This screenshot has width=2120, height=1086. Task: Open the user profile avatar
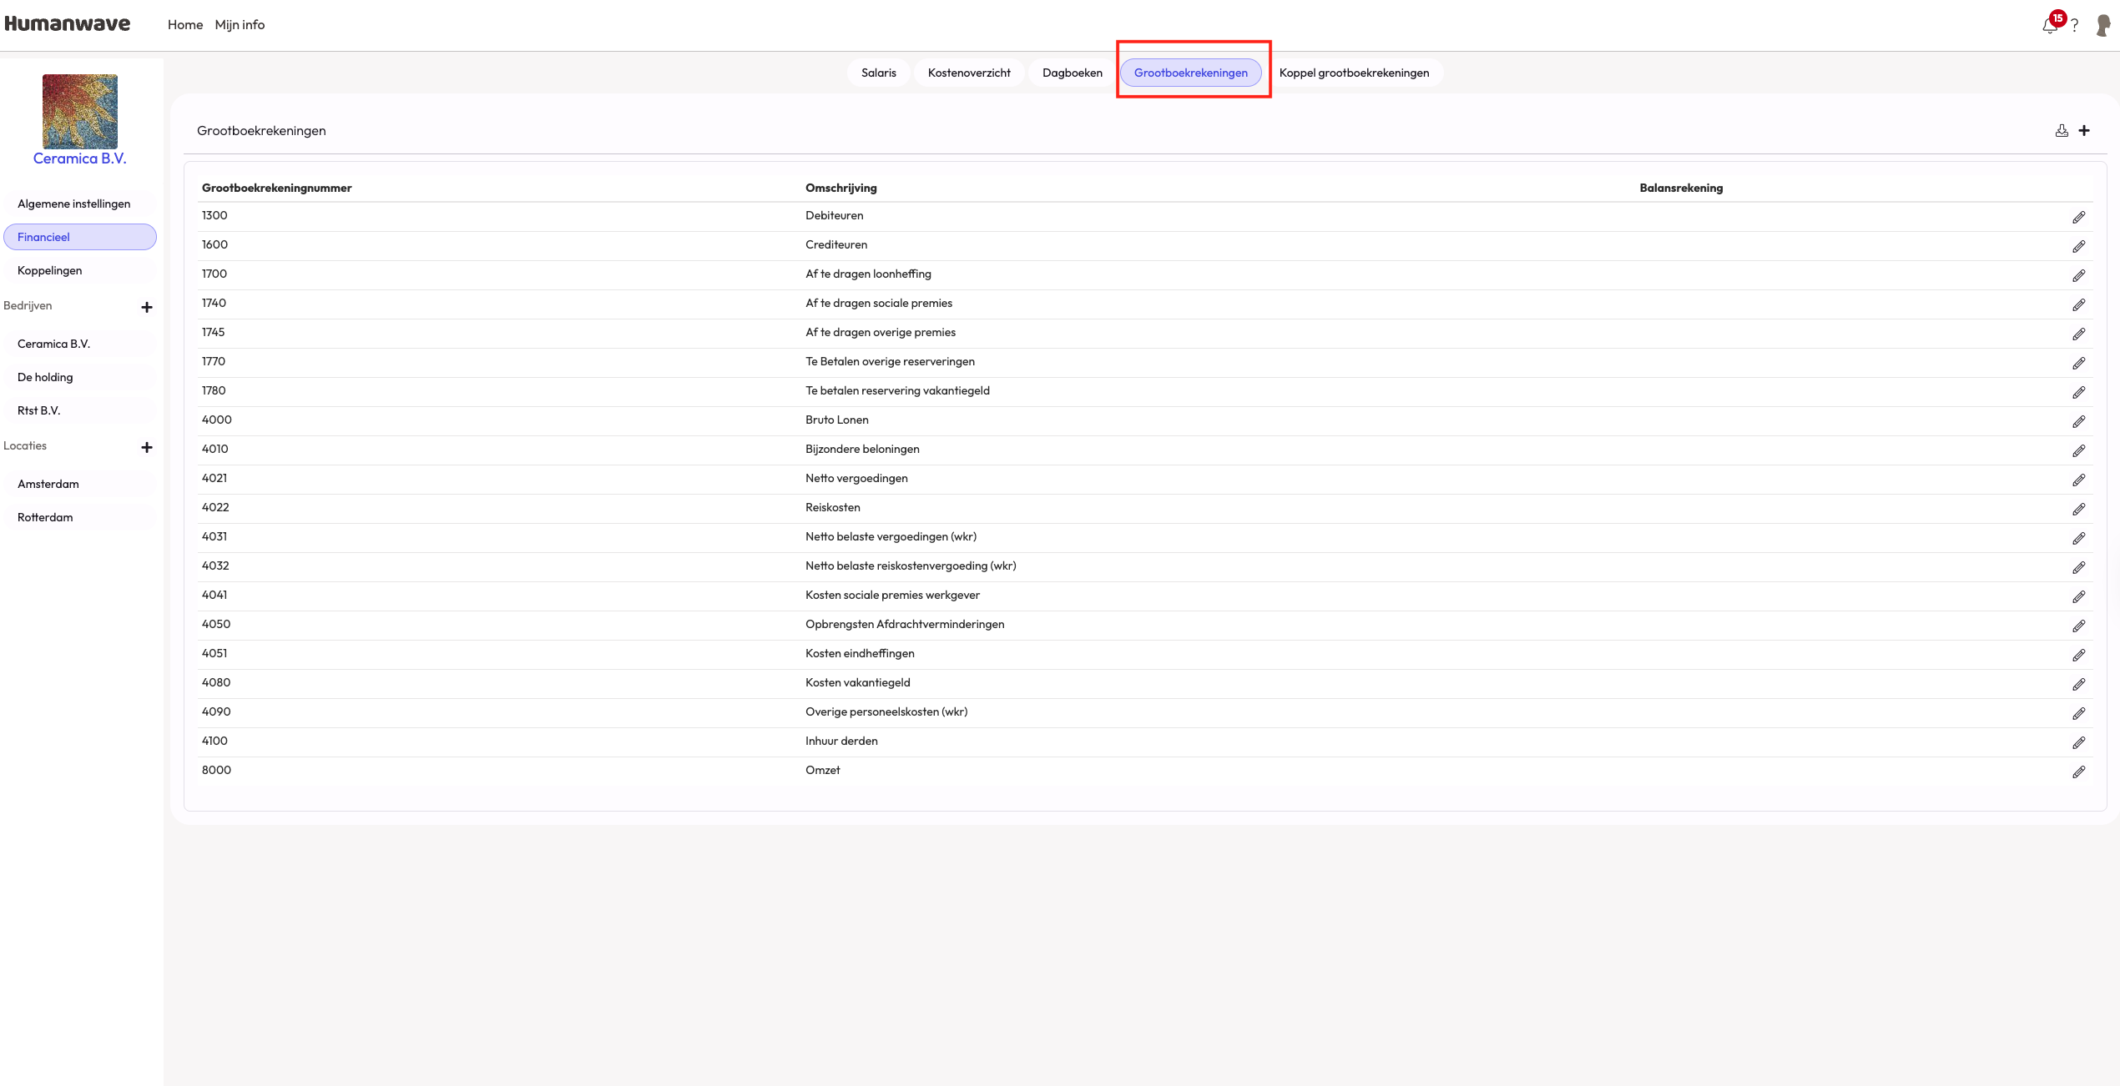click(2103, 25)
